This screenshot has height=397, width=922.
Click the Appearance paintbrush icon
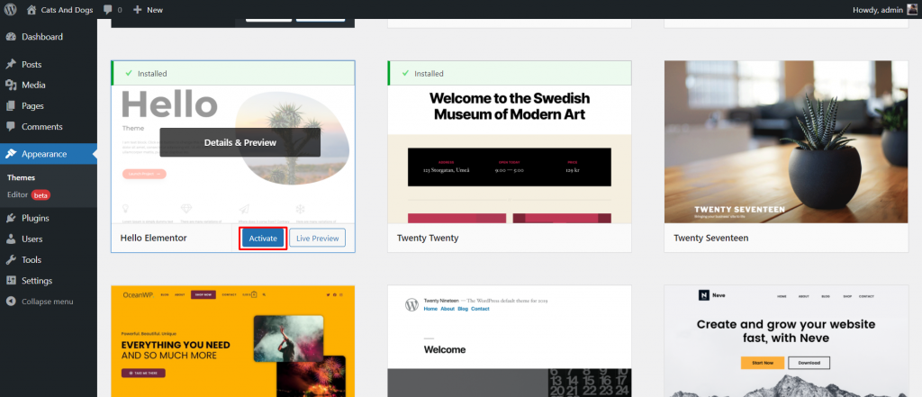tap(11, 154)
